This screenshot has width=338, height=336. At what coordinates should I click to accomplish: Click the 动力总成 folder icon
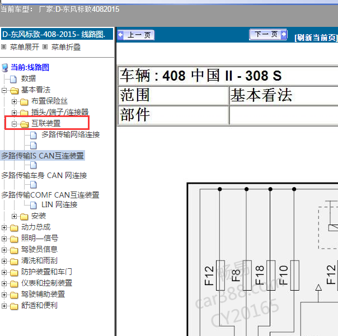click(x=14, y=227)
